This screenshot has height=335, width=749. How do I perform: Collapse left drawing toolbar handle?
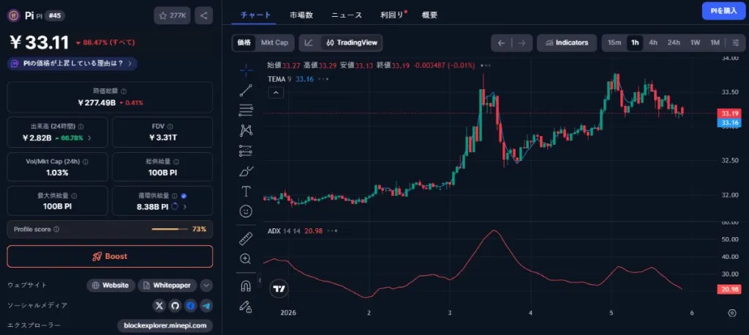coord(260,279)
